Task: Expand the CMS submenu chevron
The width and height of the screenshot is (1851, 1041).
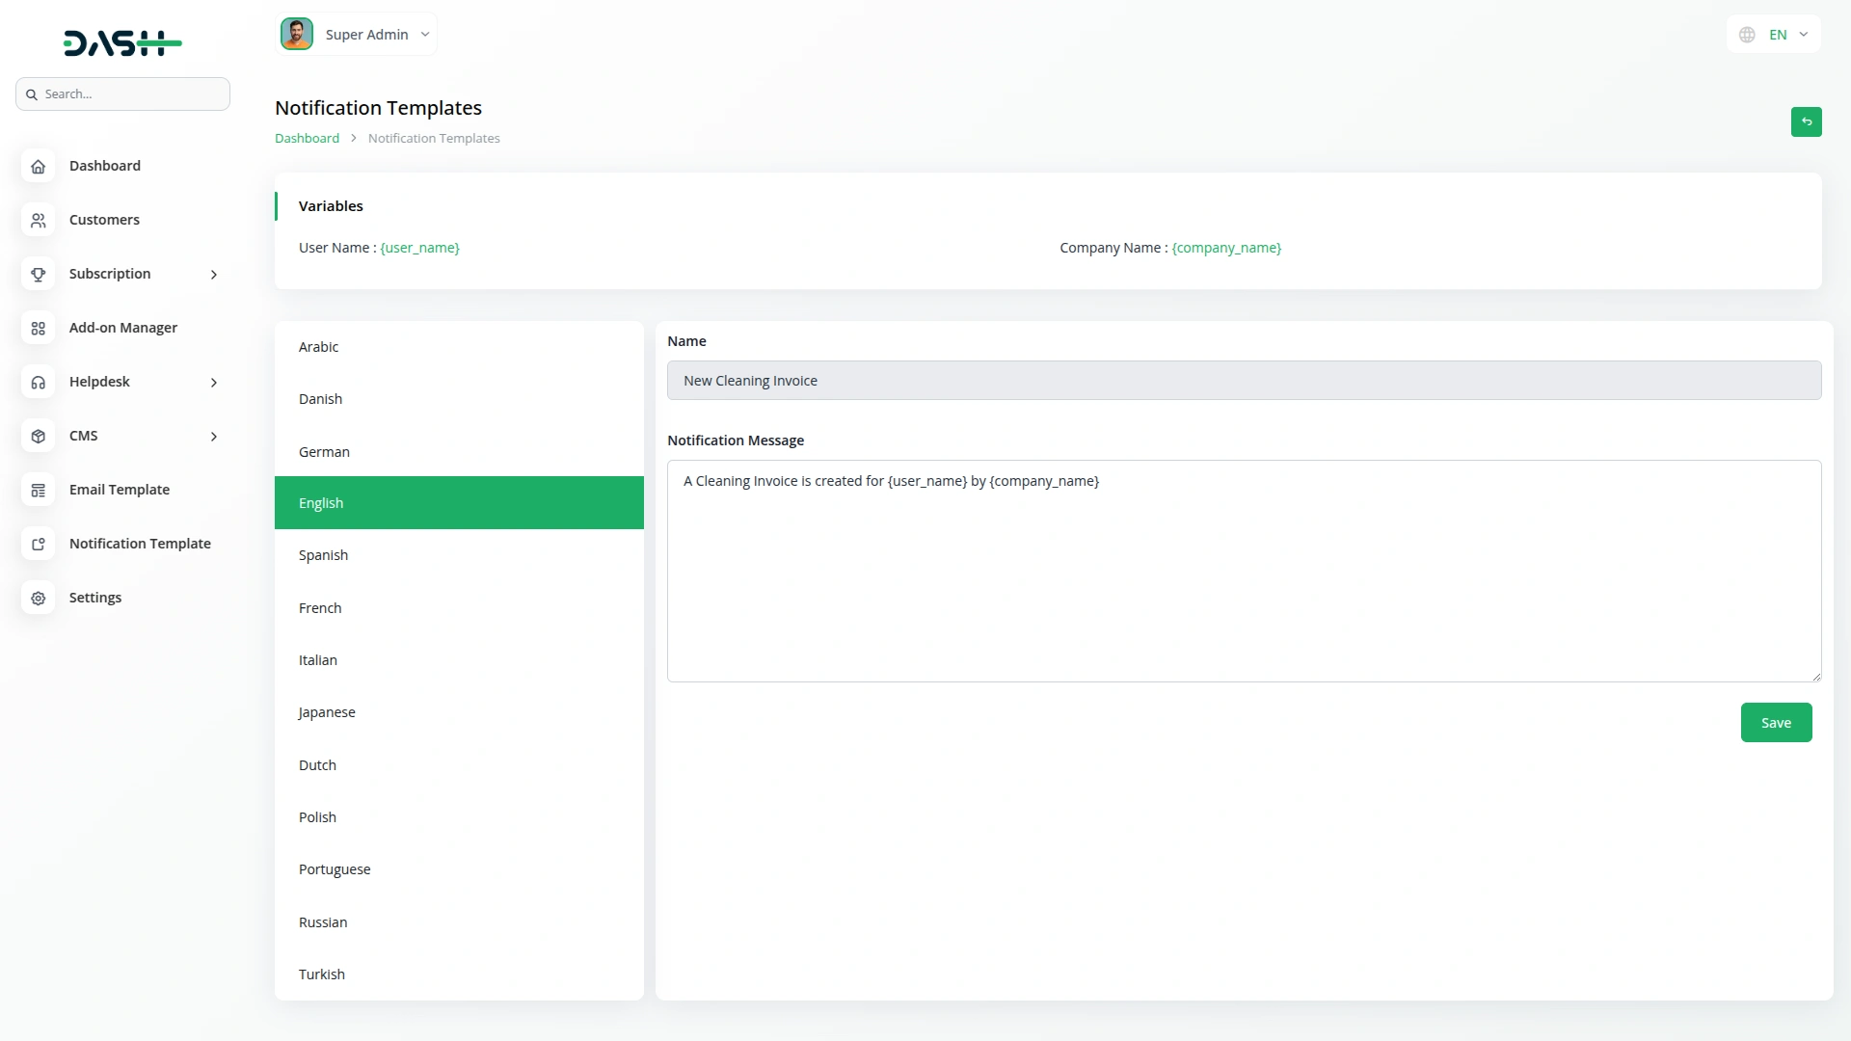Action: tap(214, 437)
